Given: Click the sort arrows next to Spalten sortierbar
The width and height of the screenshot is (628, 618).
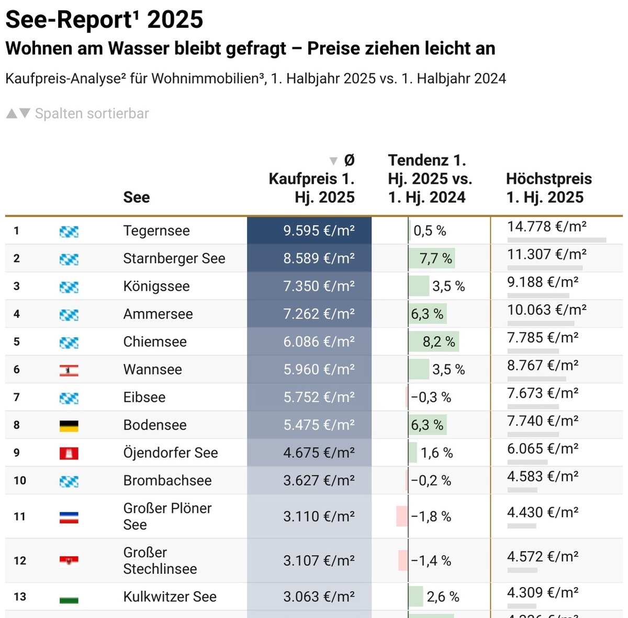Looking at the screenshot, I should coord(18,113).
